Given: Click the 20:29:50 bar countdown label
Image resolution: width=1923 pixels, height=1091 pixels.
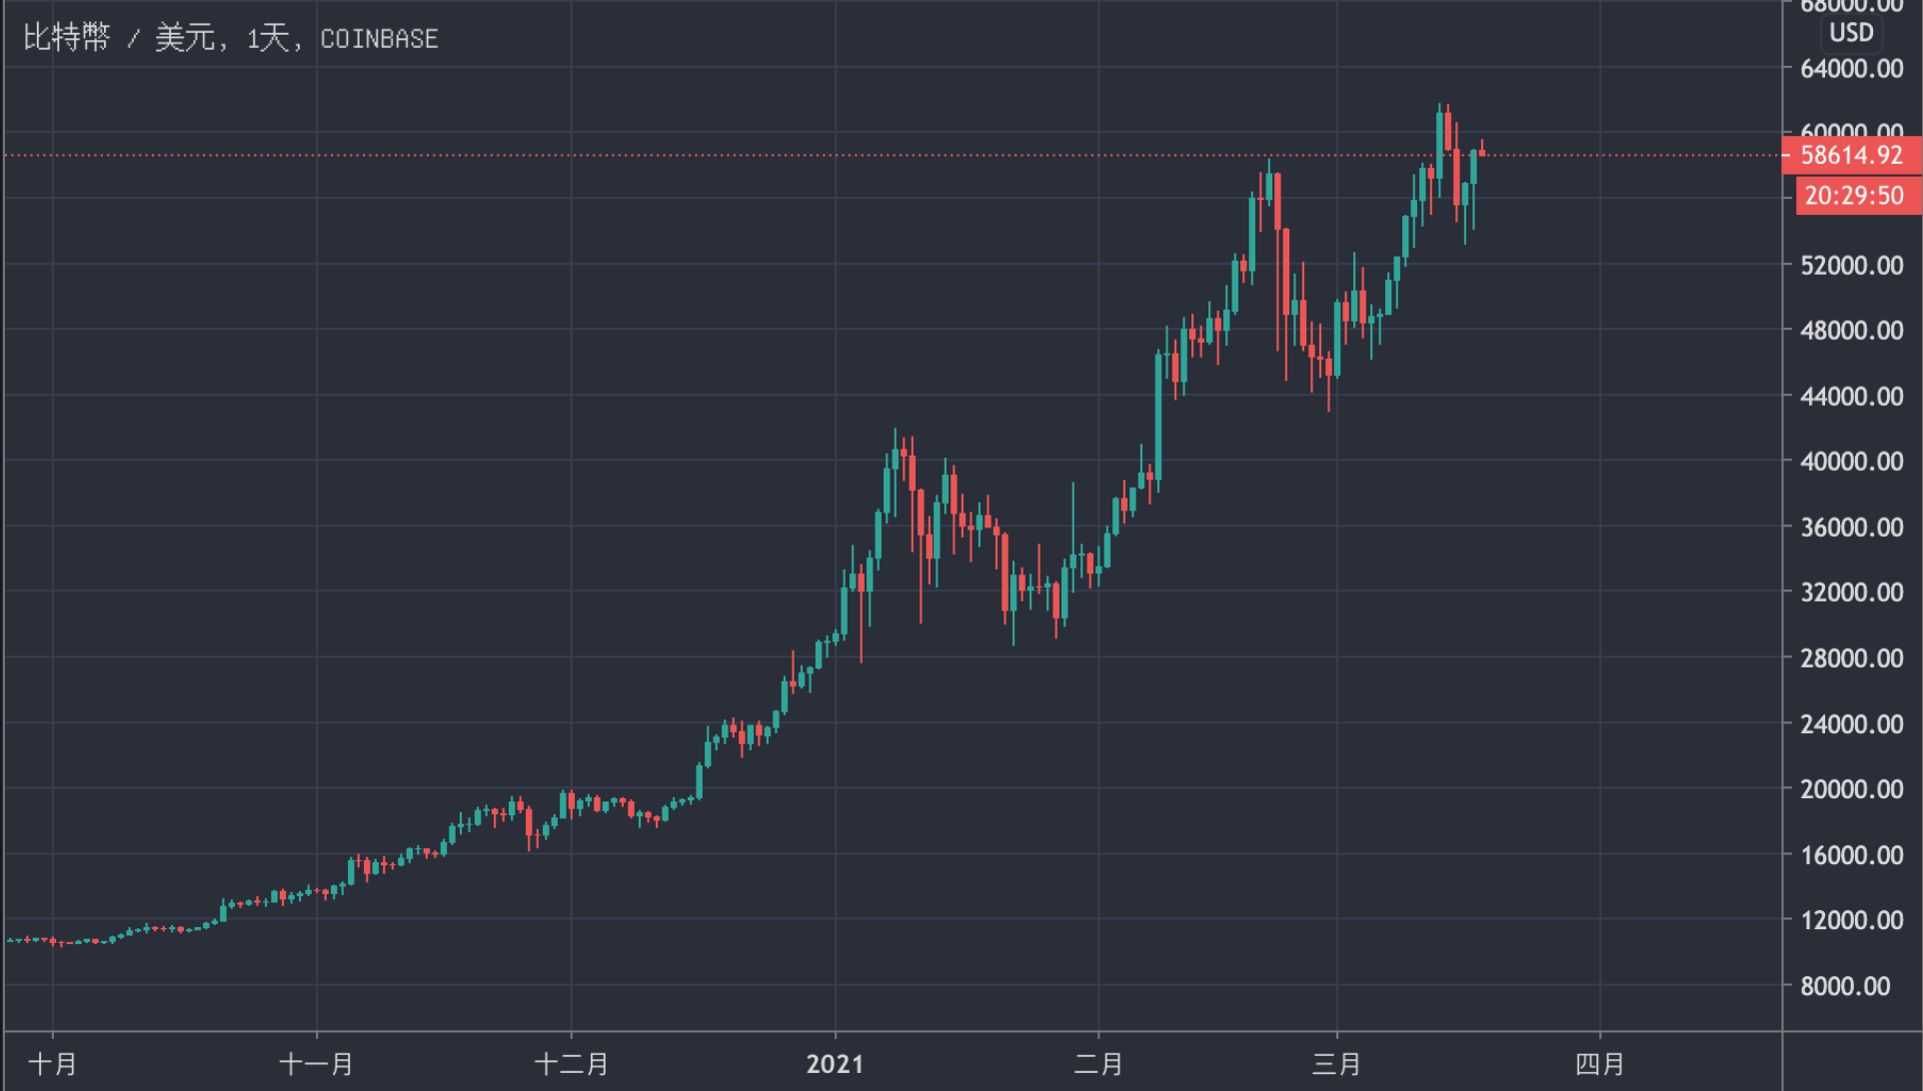Looking at the screenshot, I should point(1854,196).
